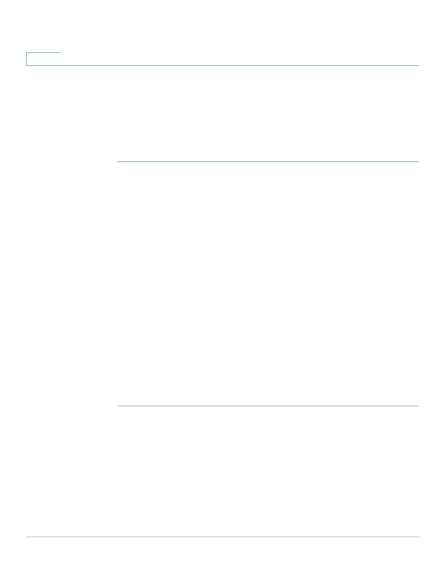Click the blank content area between the dividers

pos(268,284)
